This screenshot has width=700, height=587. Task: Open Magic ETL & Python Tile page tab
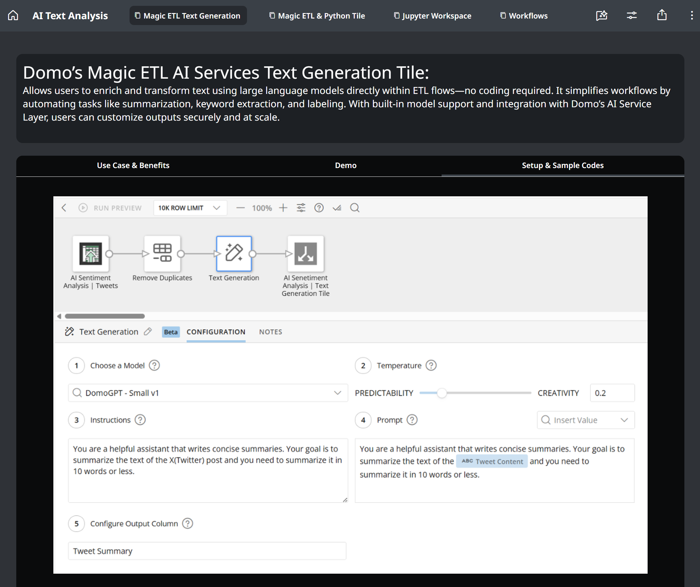click(317, 15)
